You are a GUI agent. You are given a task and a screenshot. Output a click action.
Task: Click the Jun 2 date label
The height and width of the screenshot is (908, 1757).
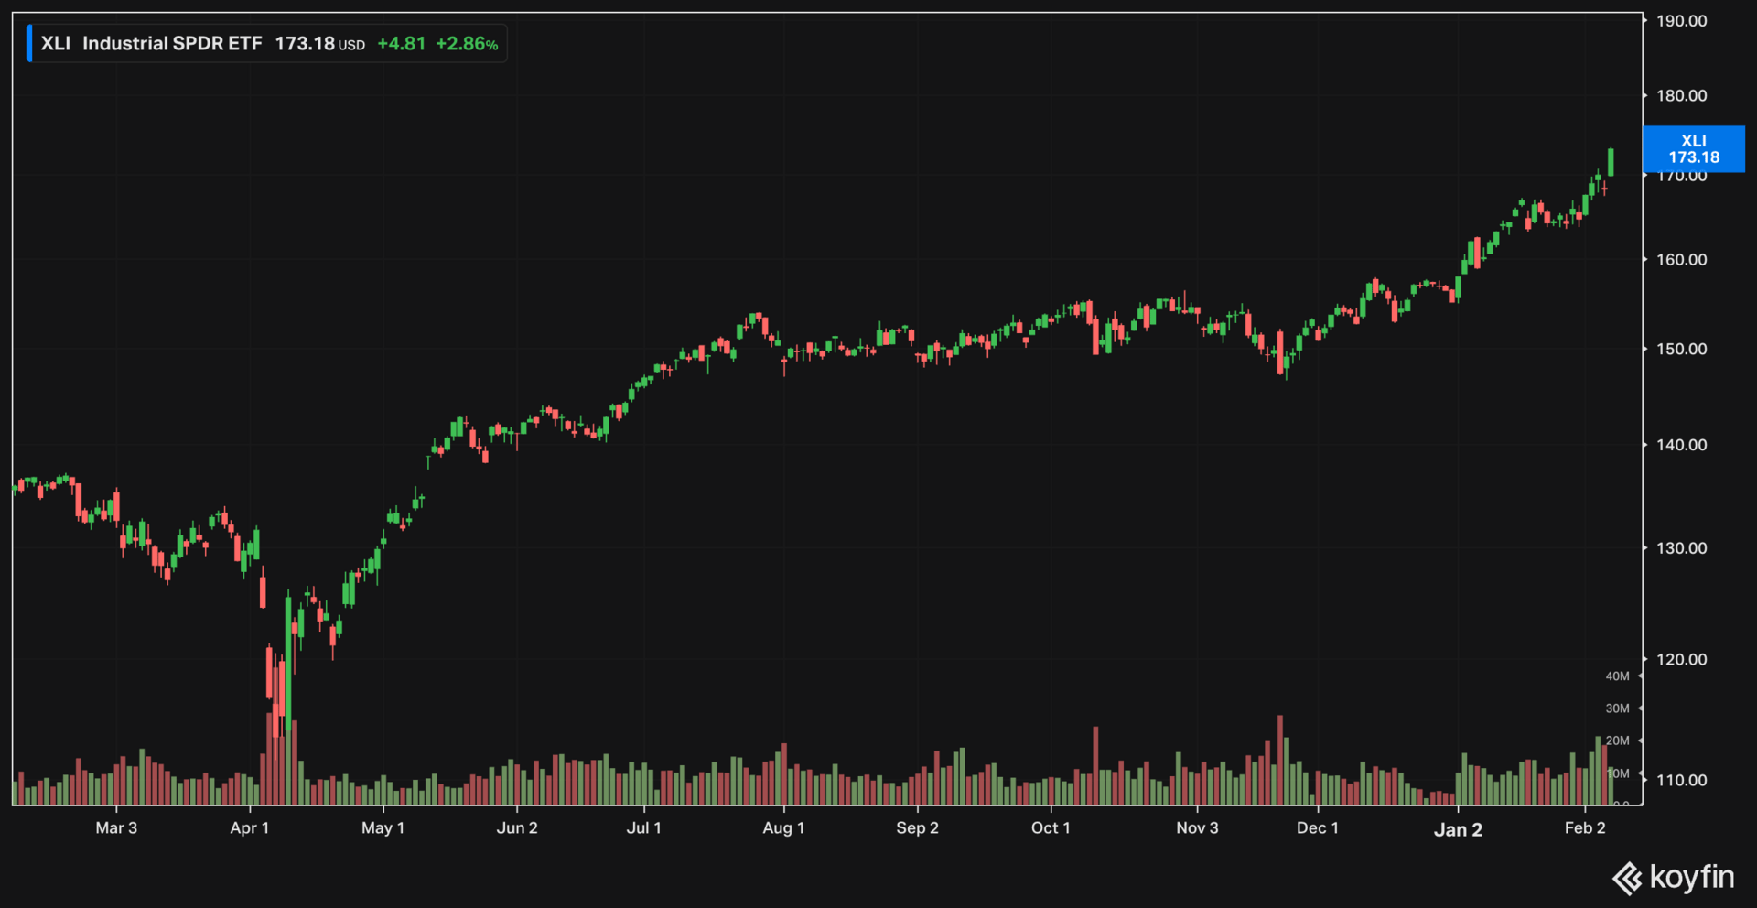[x=517, y=828]
